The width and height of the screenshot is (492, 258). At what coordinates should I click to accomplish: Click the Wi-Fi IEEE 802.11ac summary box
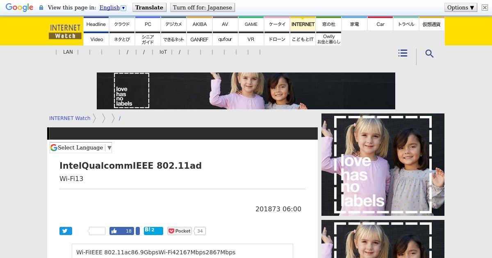(x=182, y=251)
